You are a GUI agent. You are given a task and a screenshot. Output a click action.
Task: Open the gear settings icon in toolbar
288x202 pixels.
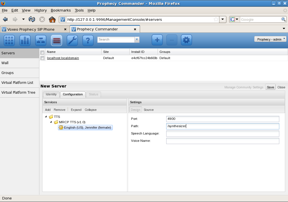click(x=186, y=40)
